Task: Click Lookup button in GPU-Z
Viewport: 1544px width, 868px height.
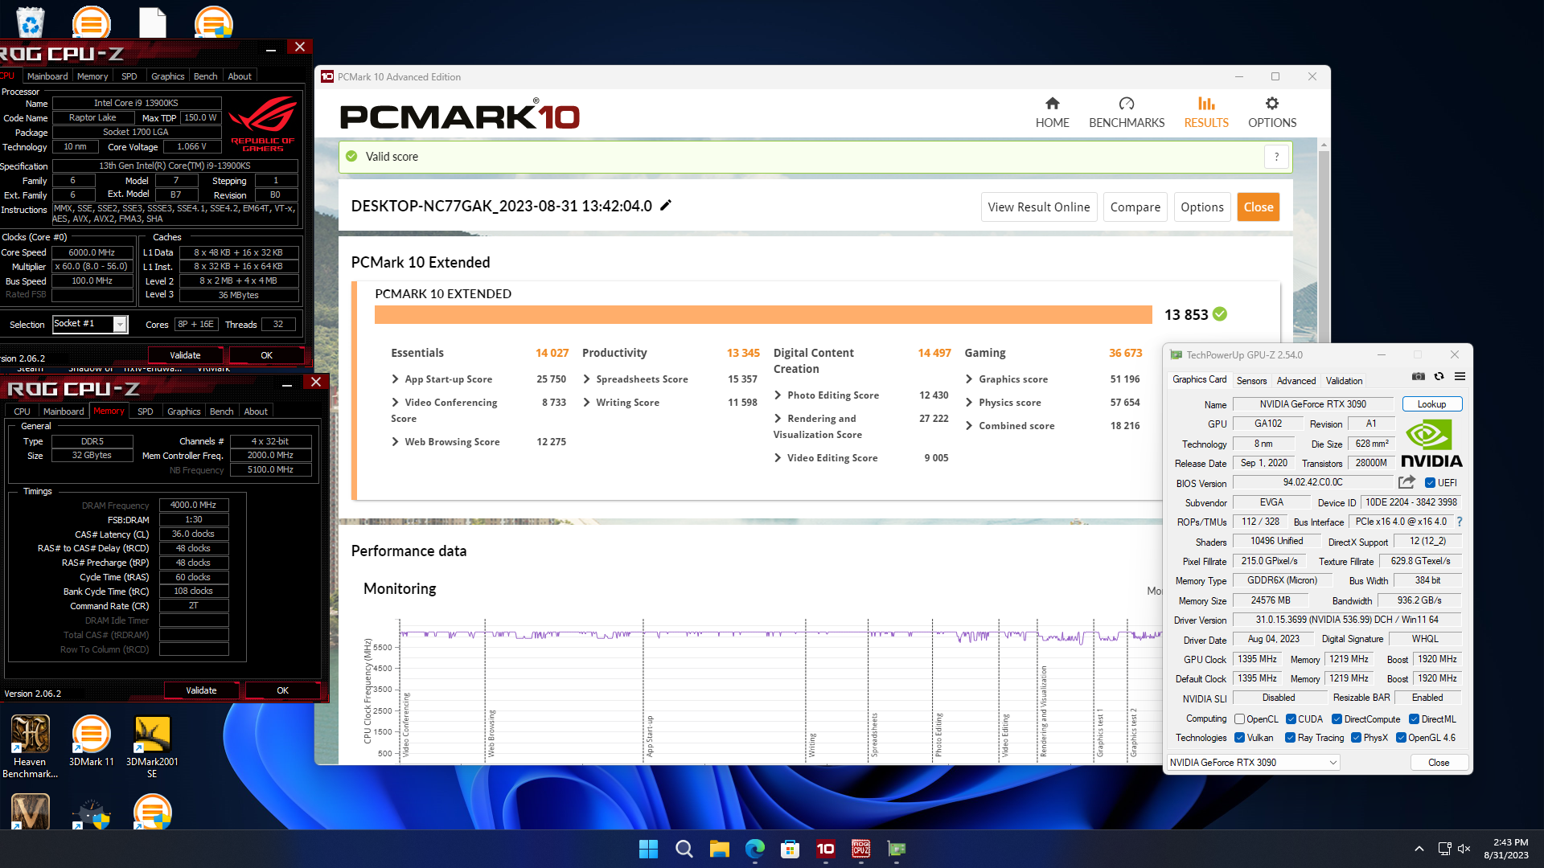Action: click(1431, 404)
